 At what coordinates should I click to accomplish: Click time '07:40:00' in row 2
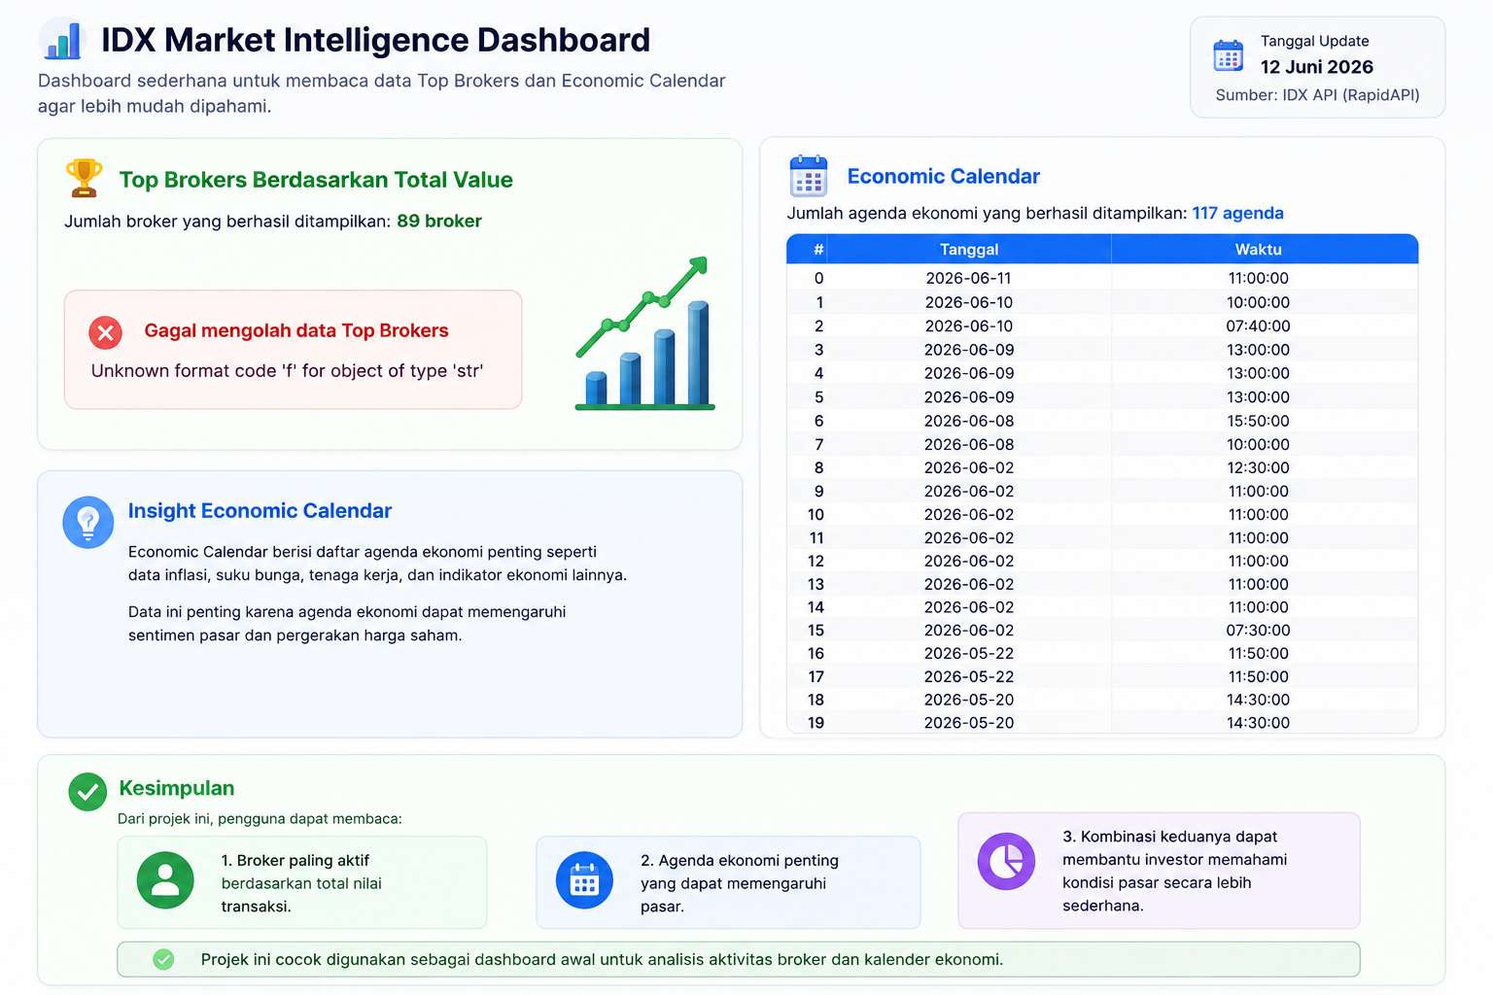[x=1259, y=326]
